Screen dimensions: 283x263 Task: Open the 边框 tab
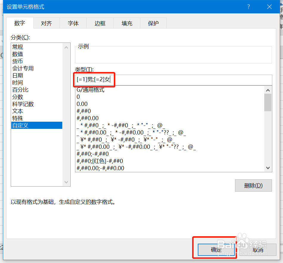100,23
